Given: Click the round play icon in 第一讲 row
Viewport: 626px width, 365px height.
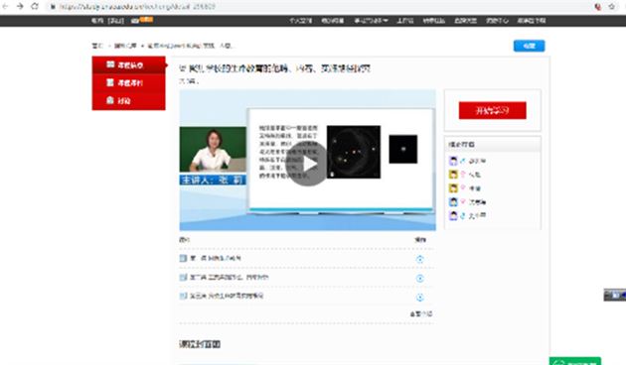Looking at the screenshot, I should coord(420,260).
